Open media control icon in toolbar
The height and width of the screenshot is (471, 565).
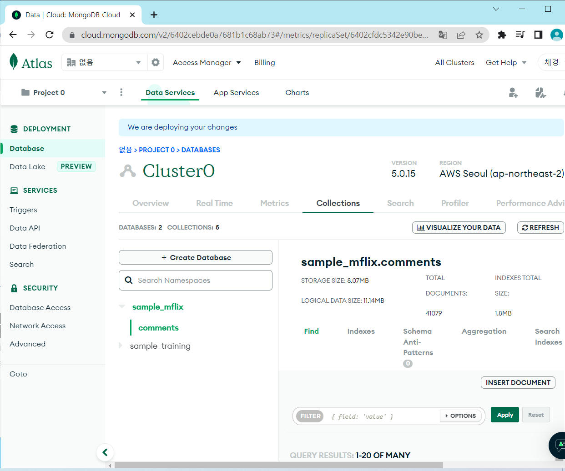(x=520, y=35)
